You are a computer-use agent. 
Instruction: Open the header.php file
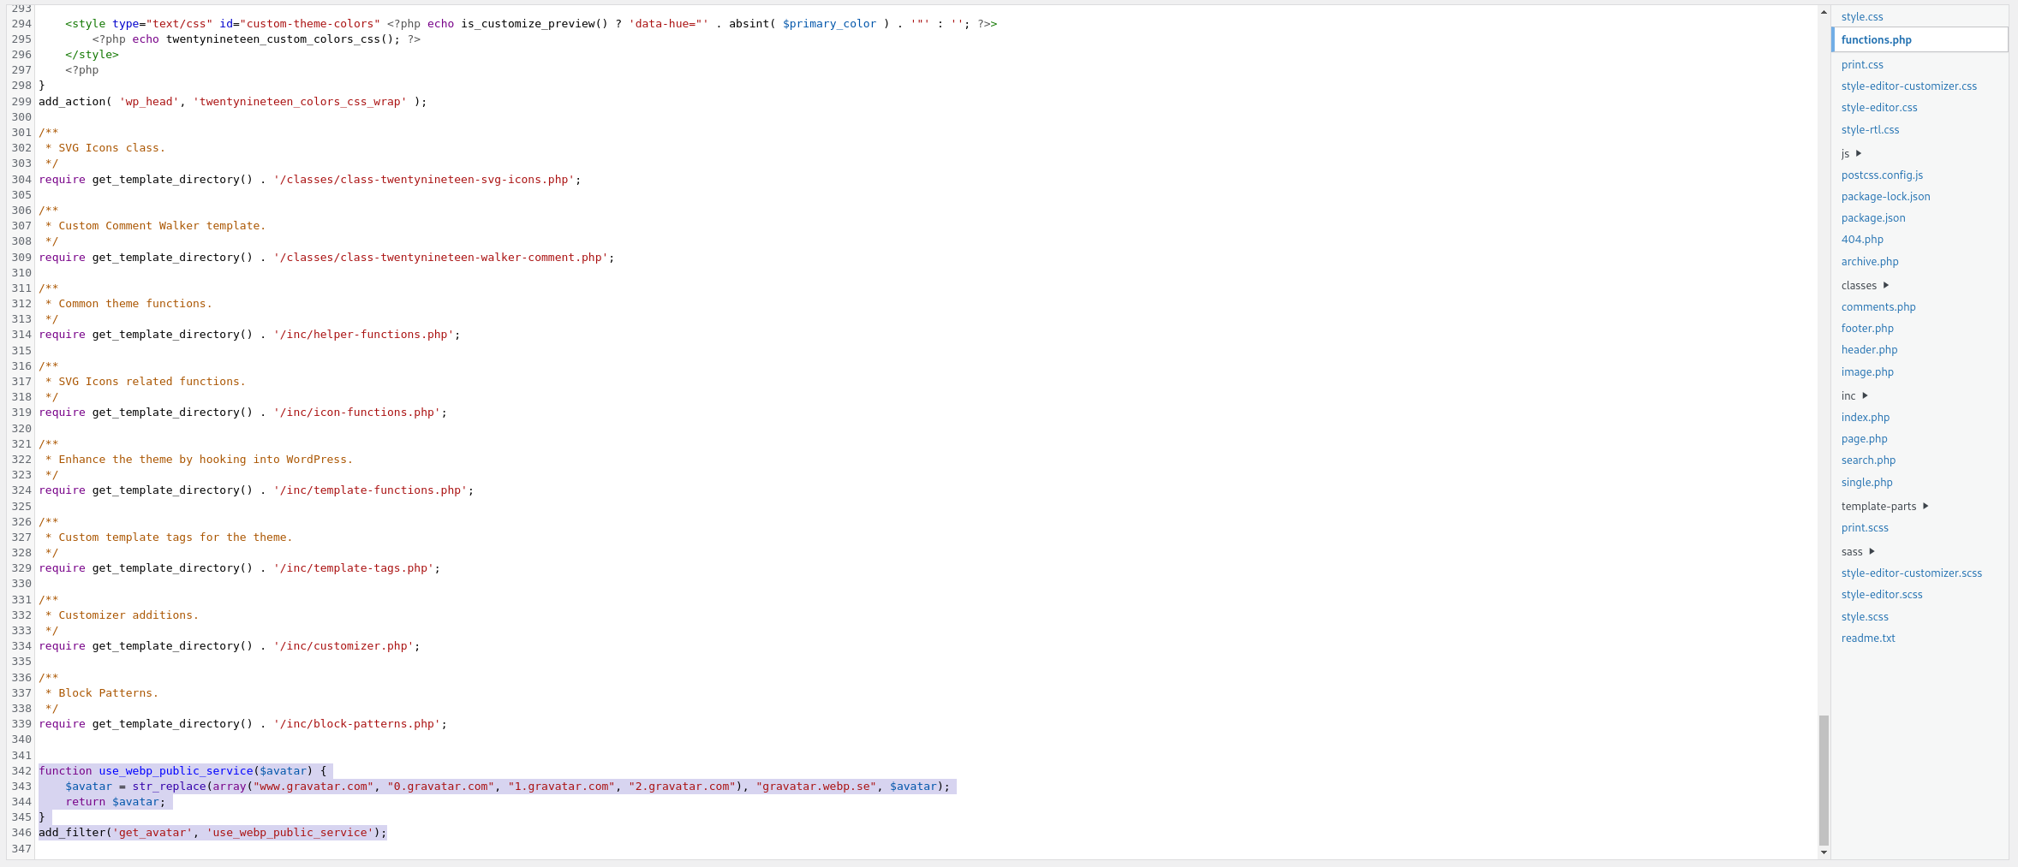coord(1869,349)
